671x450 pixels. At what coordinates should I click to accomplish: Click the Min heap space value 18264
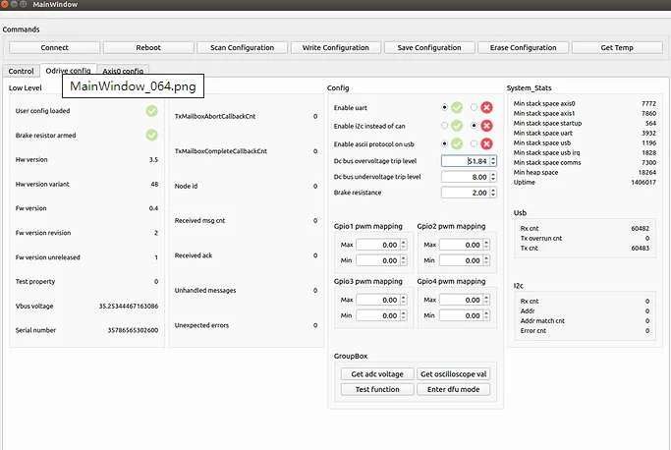point(646,172)
